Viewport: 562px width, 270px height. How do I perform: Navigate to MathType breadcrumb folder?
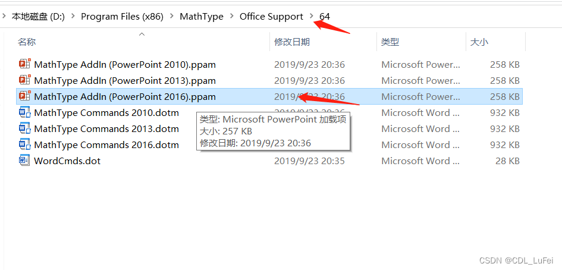[202, 17]
